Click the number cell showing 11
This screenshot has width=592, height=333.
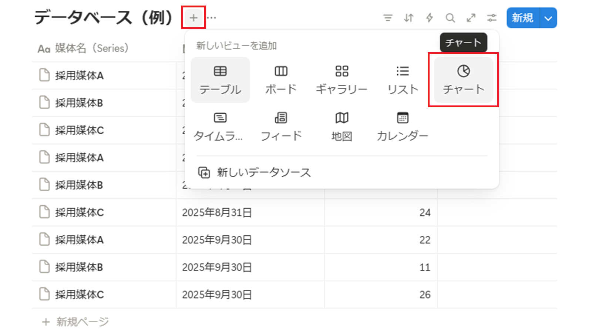click(381, 267)
